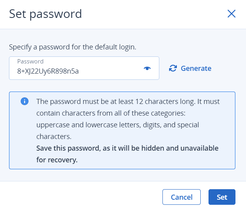Close the Set password dialog
The width and height of the screenshot is (246, 211).
click(232, 14)
